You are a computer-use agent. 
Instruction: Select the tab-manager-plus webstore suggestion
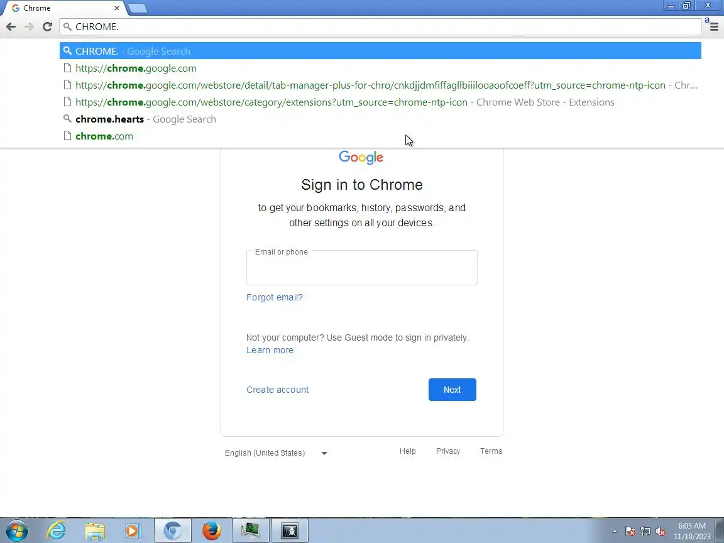point(380,85)
